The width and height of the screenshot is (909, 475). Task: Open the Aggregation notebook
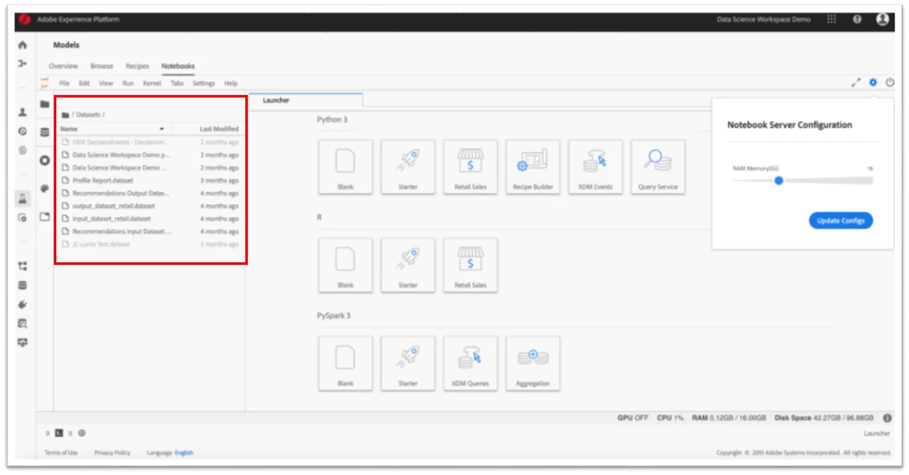coord(533,364)
